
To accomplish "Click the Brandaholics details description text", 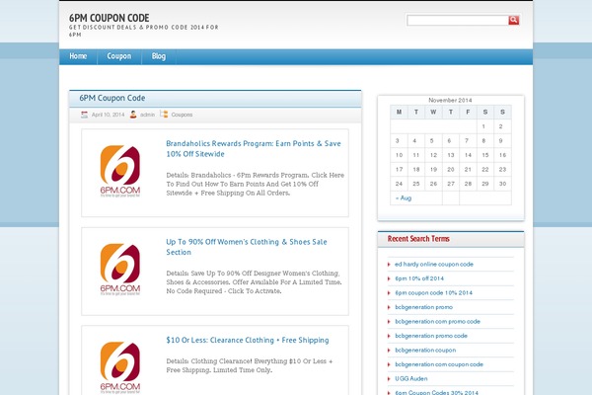I will click(255, 184).
